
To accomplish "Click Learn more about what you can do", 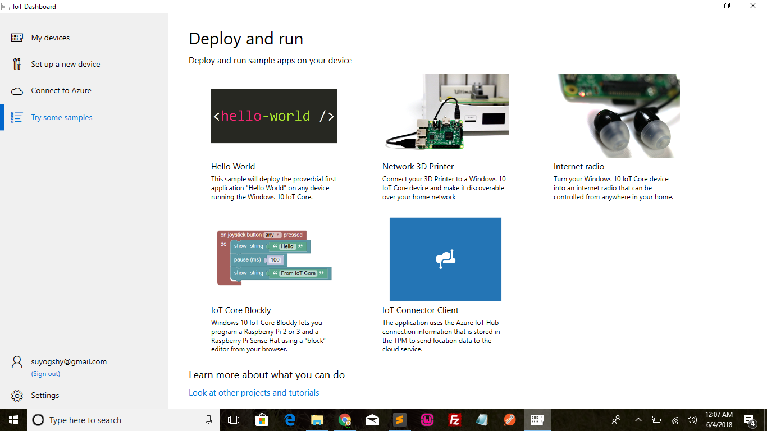I will tap(267, 375).
